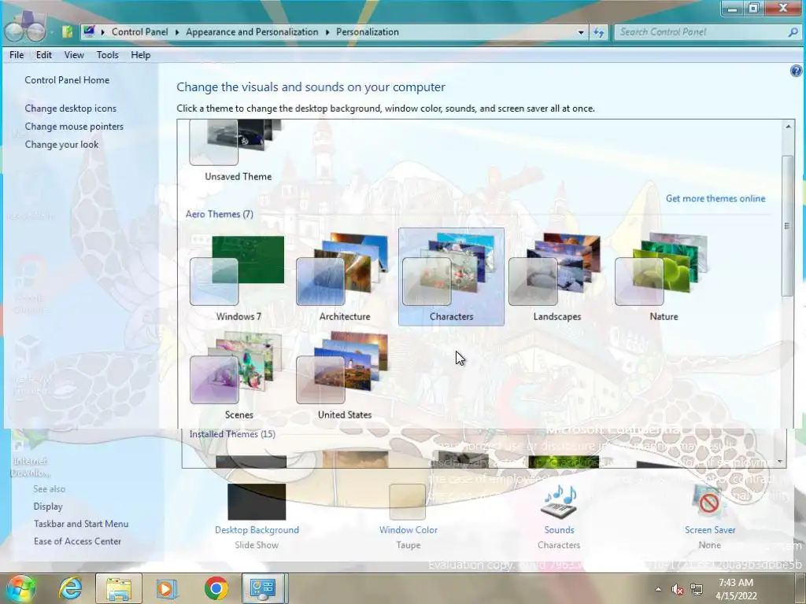Image resolution: width=806 pixels, height=604 pixels.
Task: Expand arrow after Appearance and Personalization
Action: point(327,31)
